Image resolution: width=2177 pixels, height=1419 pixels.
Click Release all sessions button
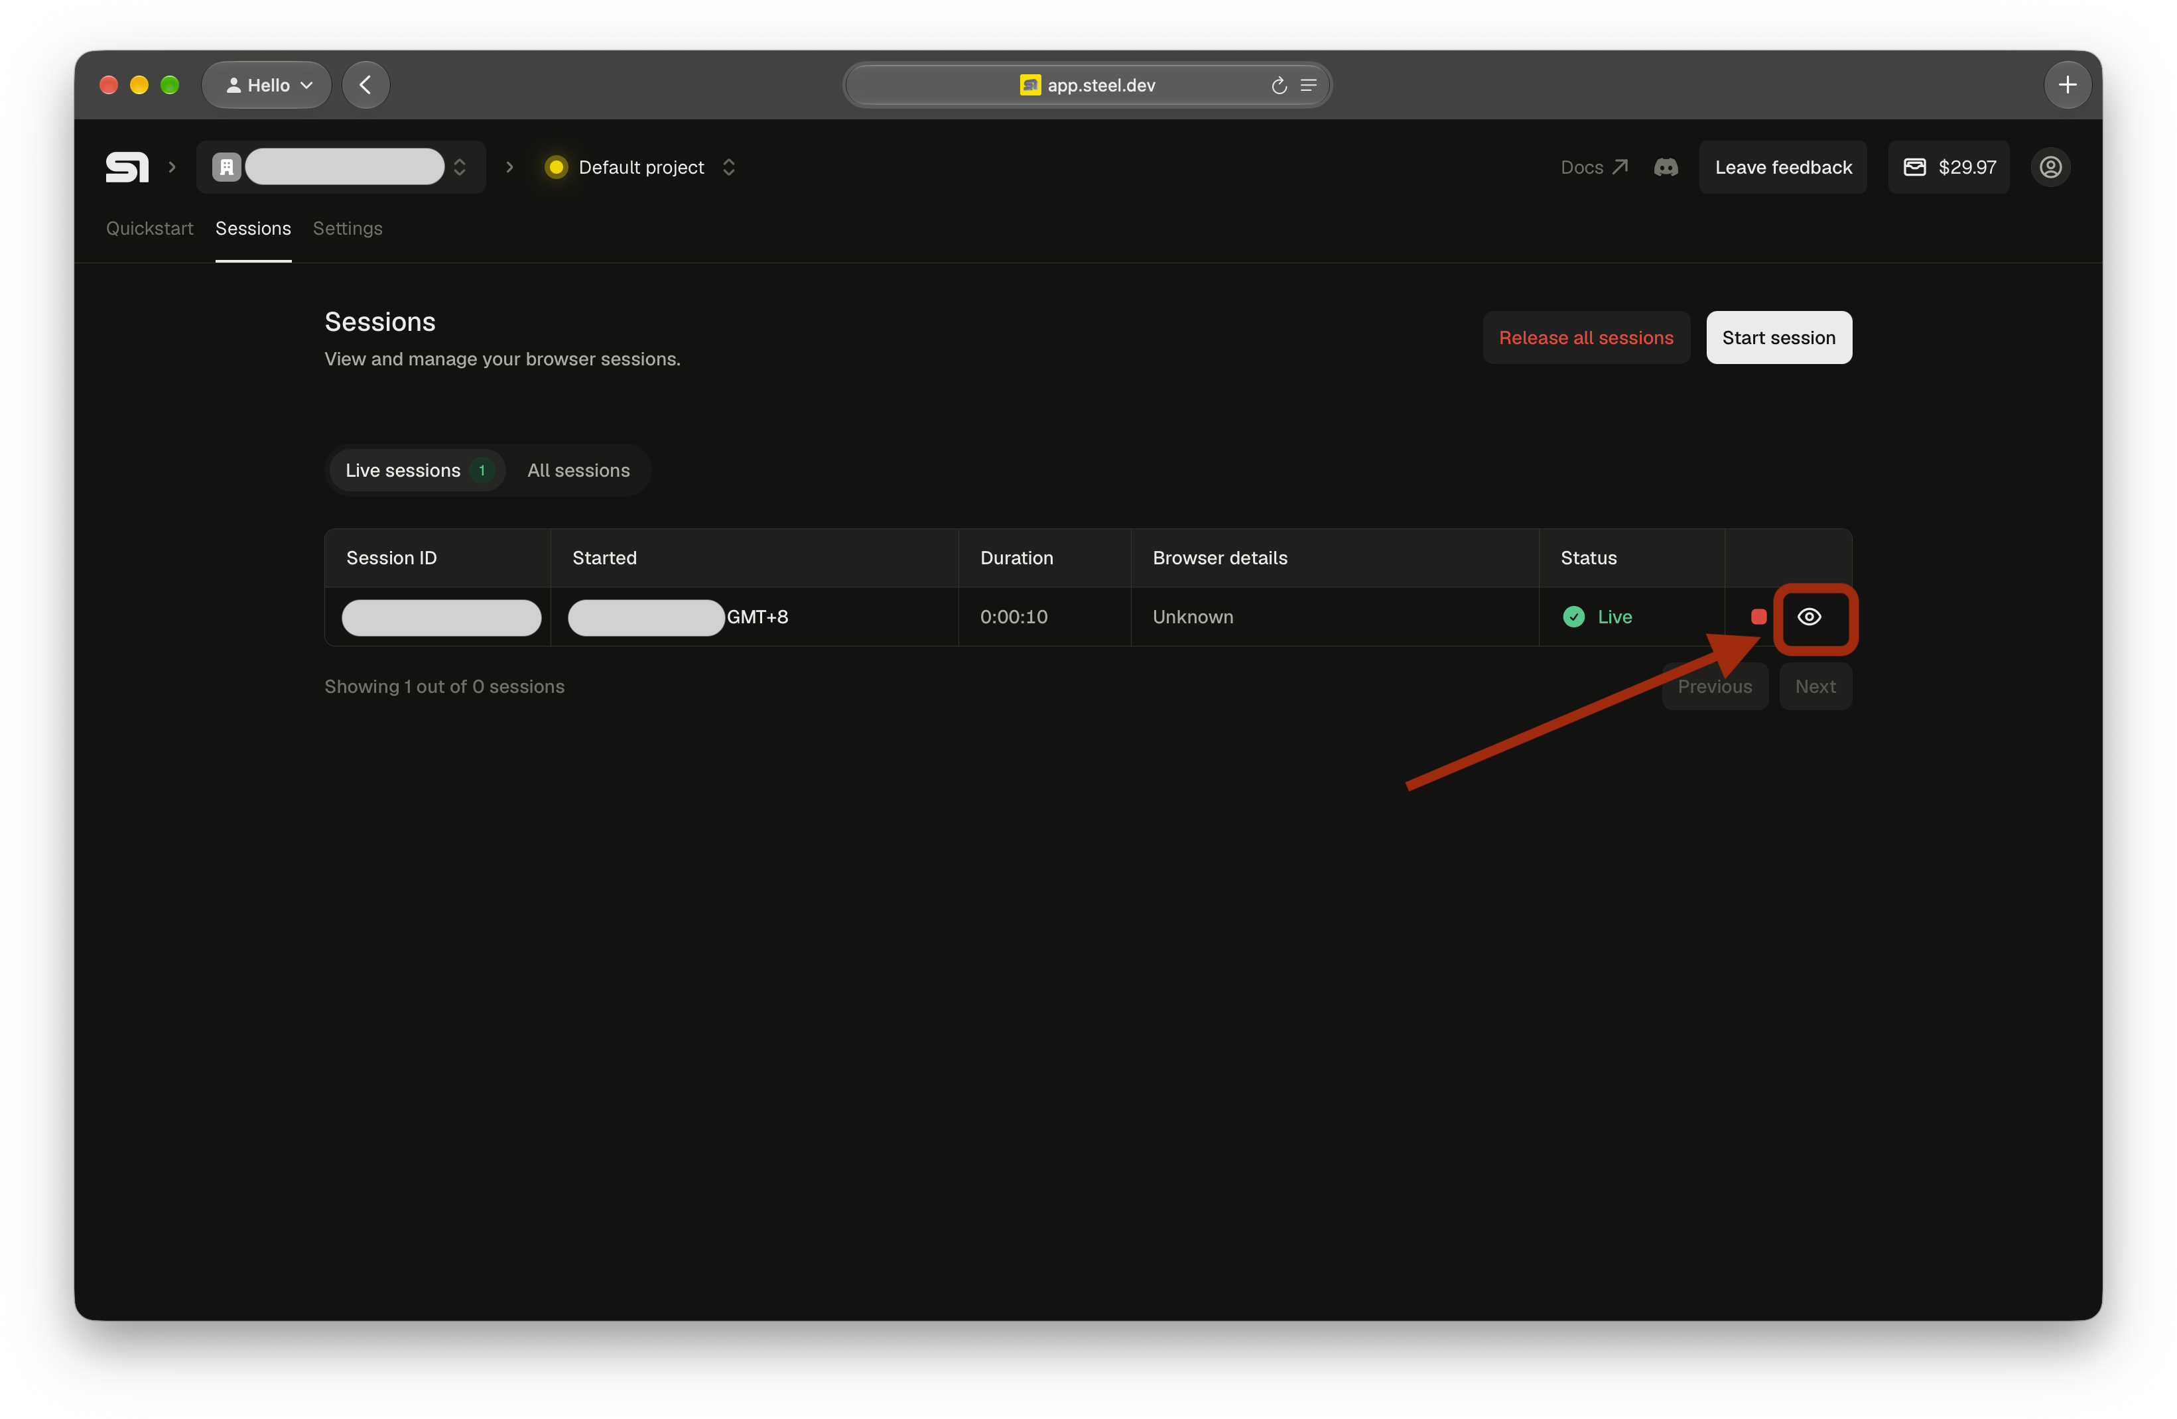[1586, 338]
